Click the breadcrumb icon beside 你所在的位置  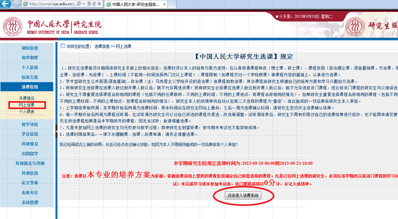pyautogui.click(x=62, y=46)
